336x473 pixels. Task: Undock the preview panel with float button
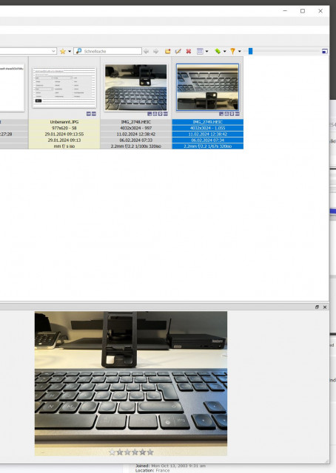click(317, 307)
